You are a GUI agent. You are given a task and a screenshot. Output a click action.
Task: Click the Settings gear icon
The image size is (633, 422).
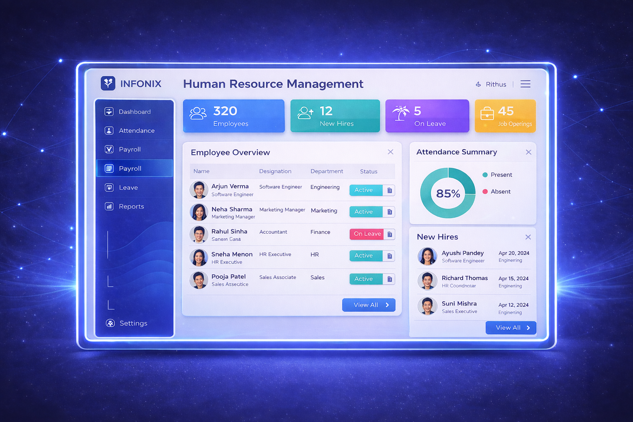pos(110,323)
